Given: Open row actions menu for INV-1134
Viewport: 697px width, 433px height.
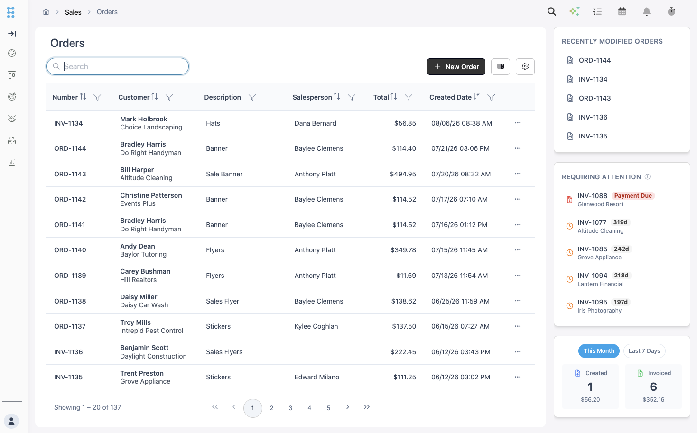Looking at the screenshot, I should 518,123.
